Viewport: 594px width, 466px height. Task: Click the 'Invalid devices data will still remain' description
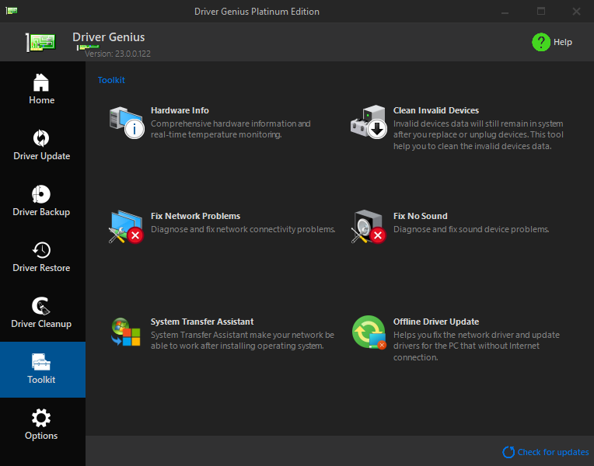(x=478, y=135)
